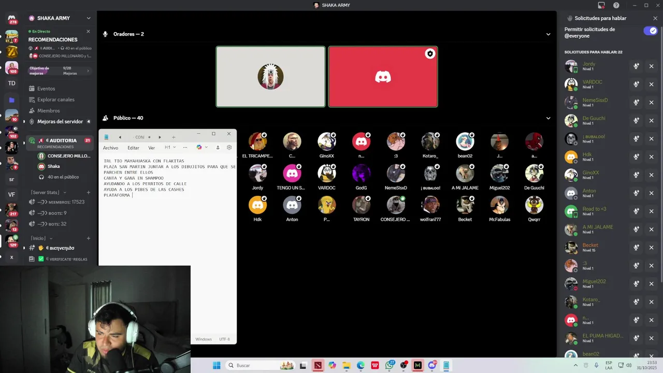
Task: Open SHAKA ARMY server dropdown menu
Action: (89, 18)
